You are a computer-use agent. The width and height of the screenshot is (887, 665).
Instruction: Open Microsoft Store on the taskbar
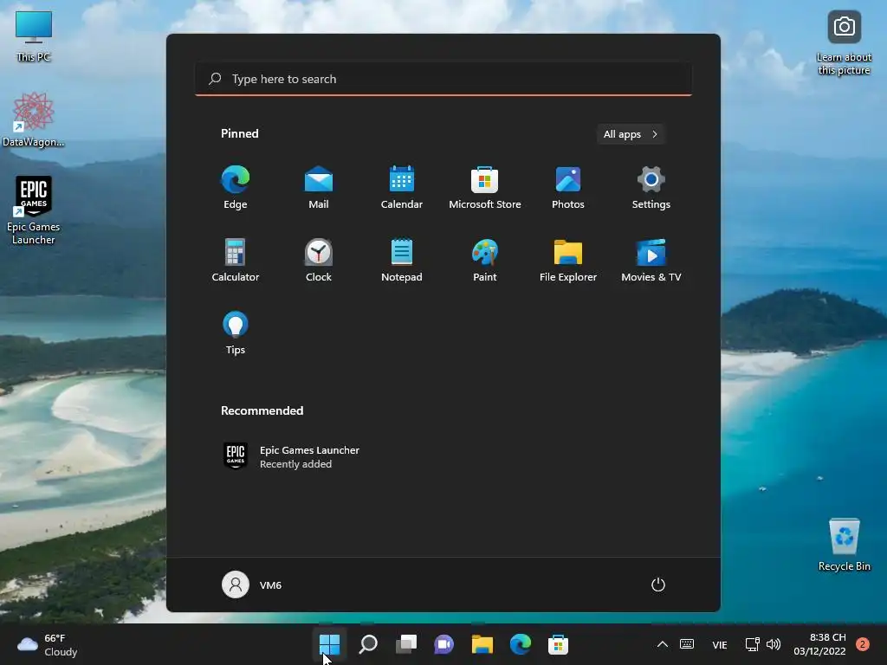558,644
